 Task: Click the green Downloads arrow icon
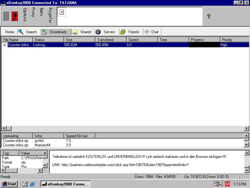(43, 32)
